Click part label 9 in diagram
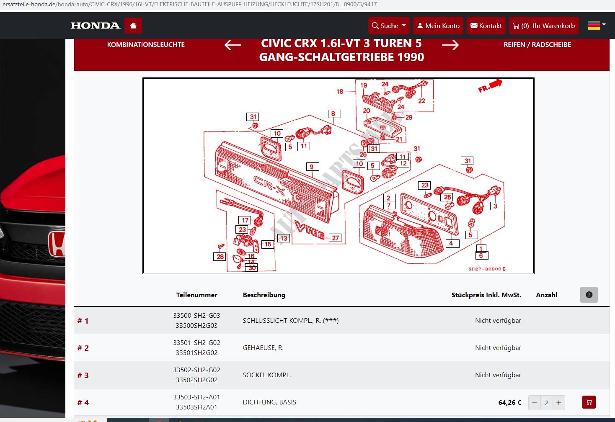This screenshot has height=422, width=615. (x=312, y=167)
